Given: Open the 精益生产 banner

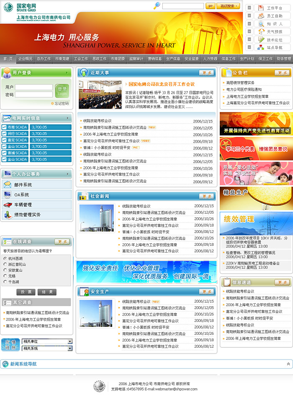Looking at the screenshot, I should click(256, 198).
